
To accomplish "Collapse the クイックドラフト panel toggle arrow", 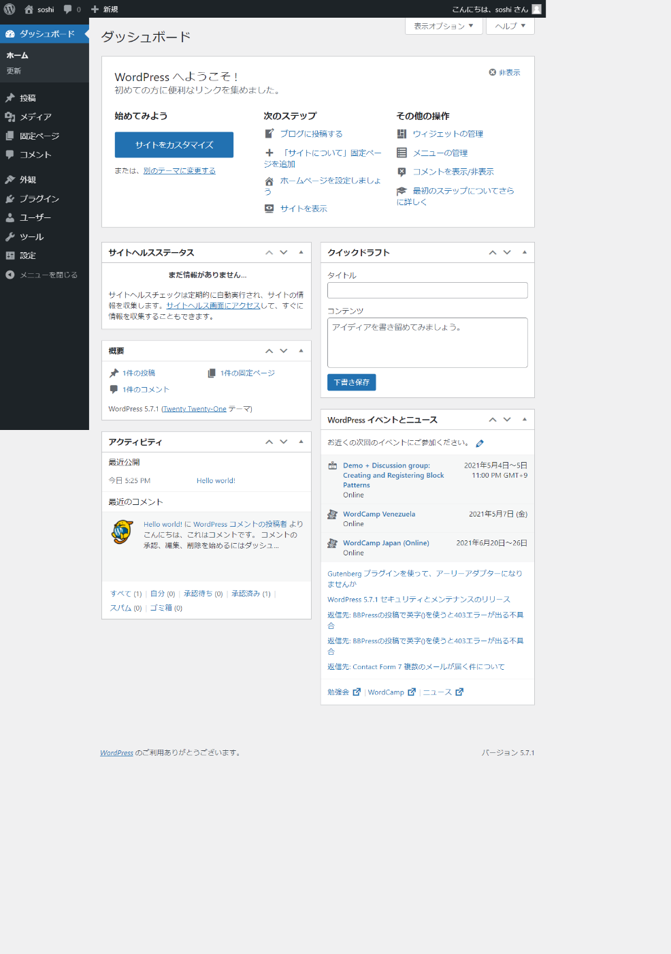I will point(524,252).
